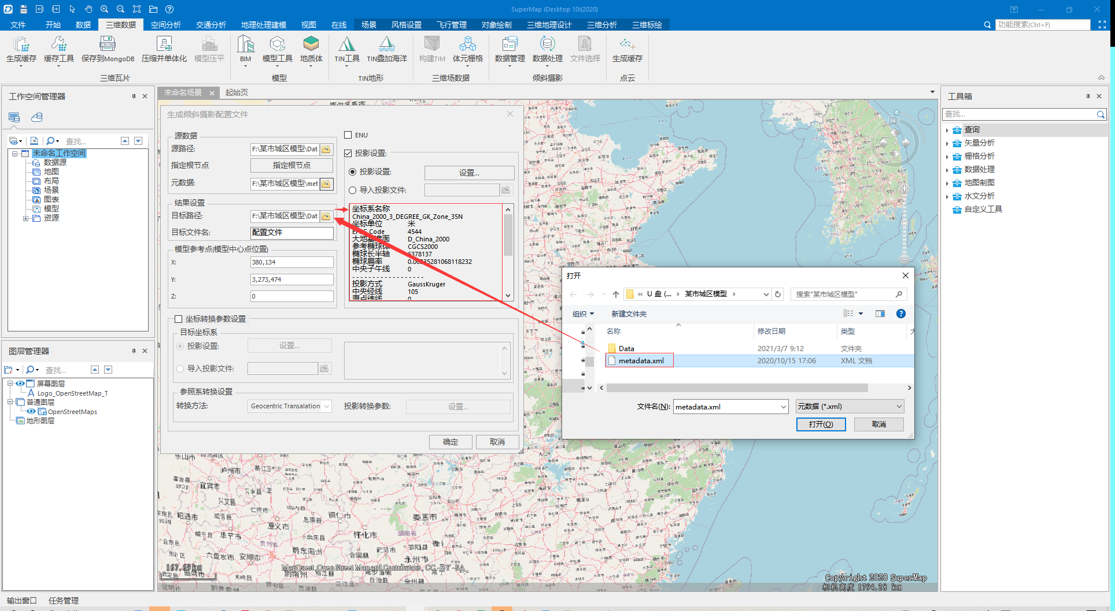This screenshot has width=1115, height=611.
Task: Open the 文件 menu
Action: click(18, 25)
